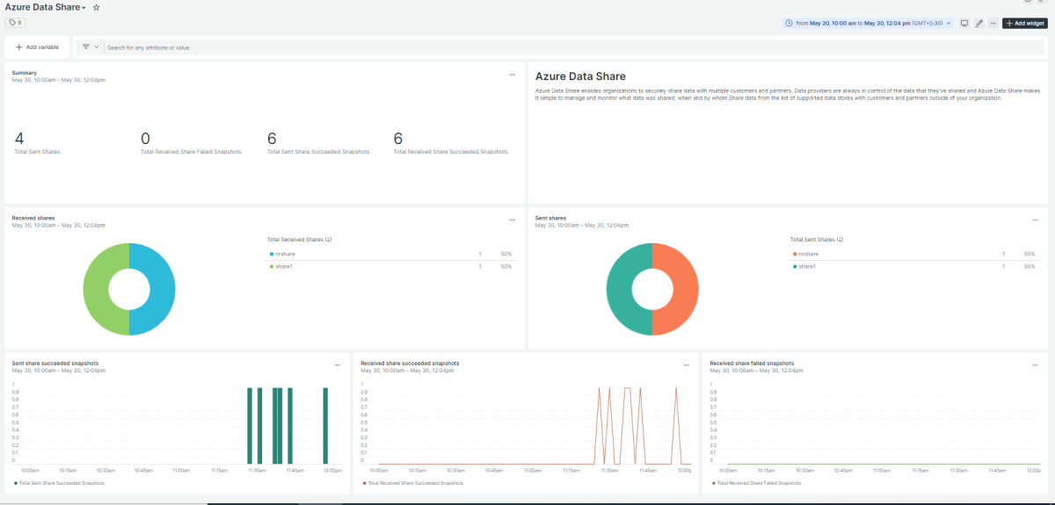Enter TV mode using the monitor icon
Screen dimensions: 1055x505
[x=964, y=23]
